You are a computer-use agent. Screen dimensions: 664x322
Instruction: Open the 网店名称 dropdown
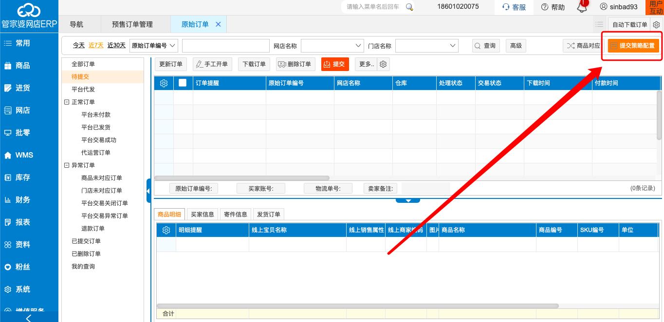pos(332,45)
